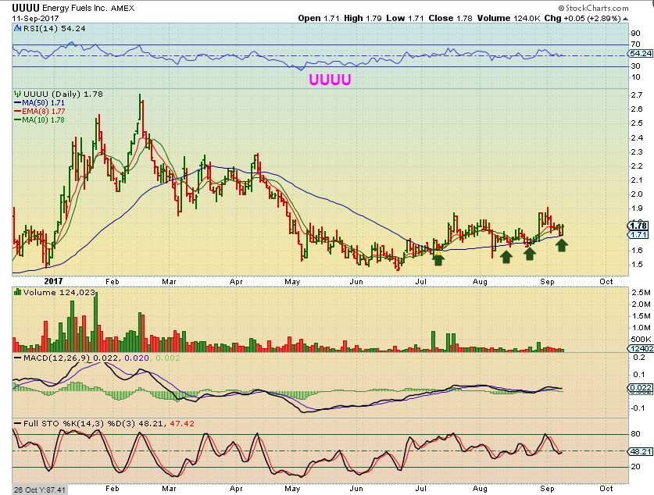Click the MACD(12,26,9) 0.022 label

71,358
